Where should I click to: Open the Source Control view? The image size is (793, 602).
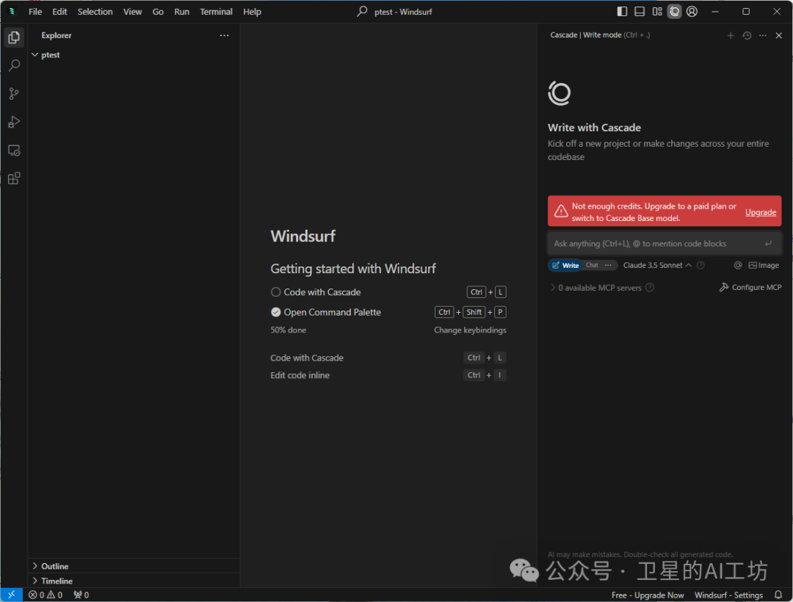14,94
